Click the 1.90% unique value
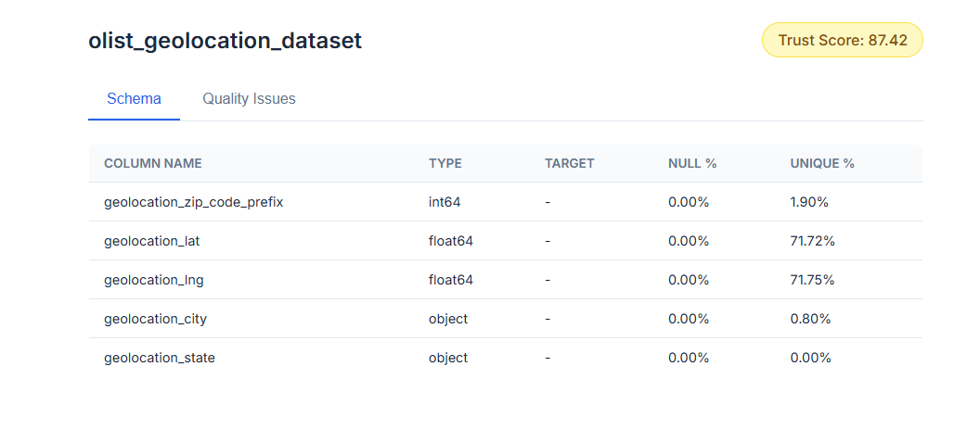The height and width of the screenshot is (442, 967). coord(808,202)
